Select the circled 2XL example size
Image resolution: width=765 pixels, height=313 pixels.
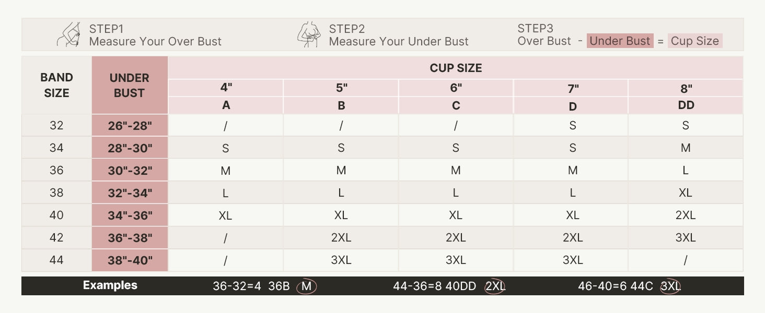tap(494, 286)
